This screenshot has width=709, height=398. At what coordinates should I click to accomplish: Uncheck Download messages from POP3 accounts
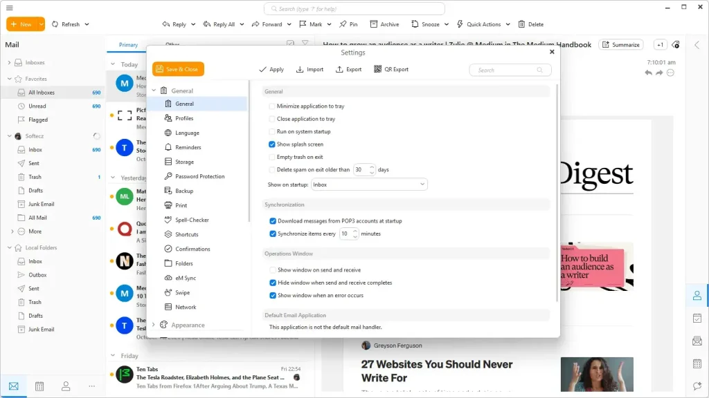[x=273, y=221]
